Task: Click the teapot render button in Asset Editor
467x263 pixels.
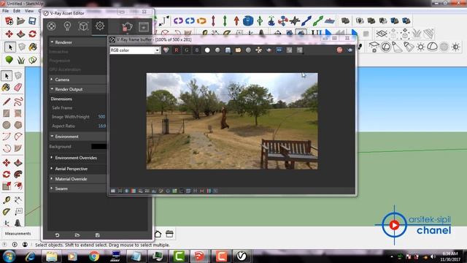Action: (127, 27)
